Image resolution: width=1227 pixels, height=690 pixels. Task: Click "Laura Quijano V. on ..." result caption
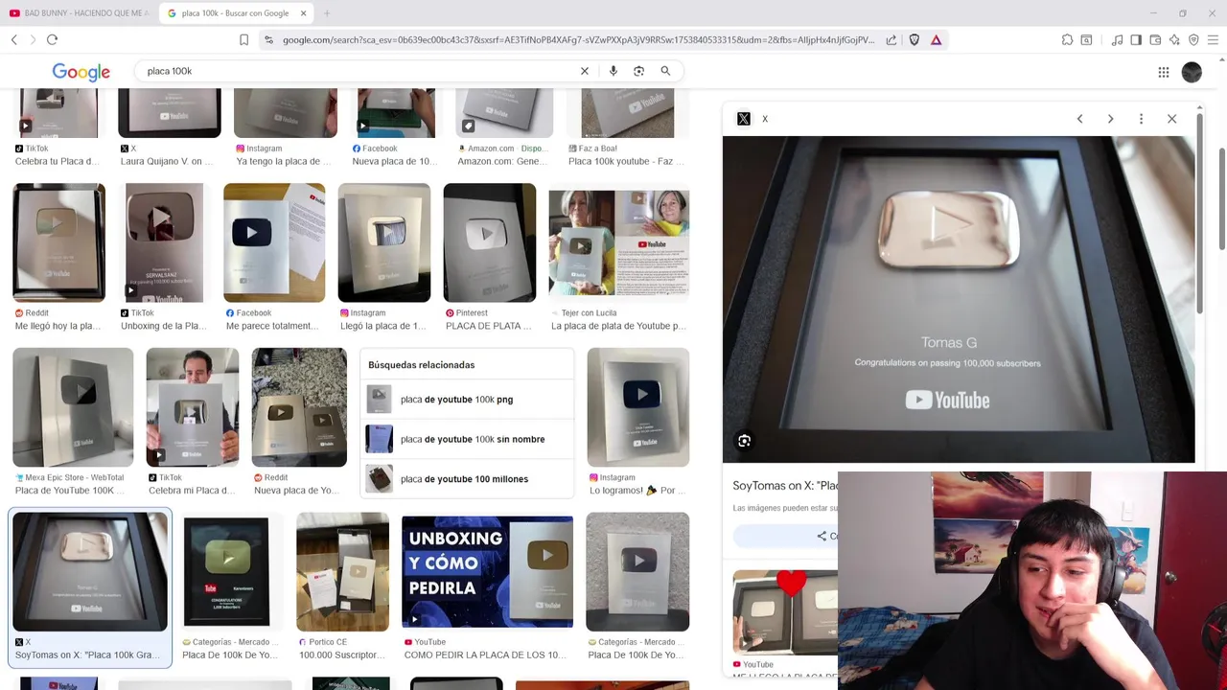pos(167,161)
